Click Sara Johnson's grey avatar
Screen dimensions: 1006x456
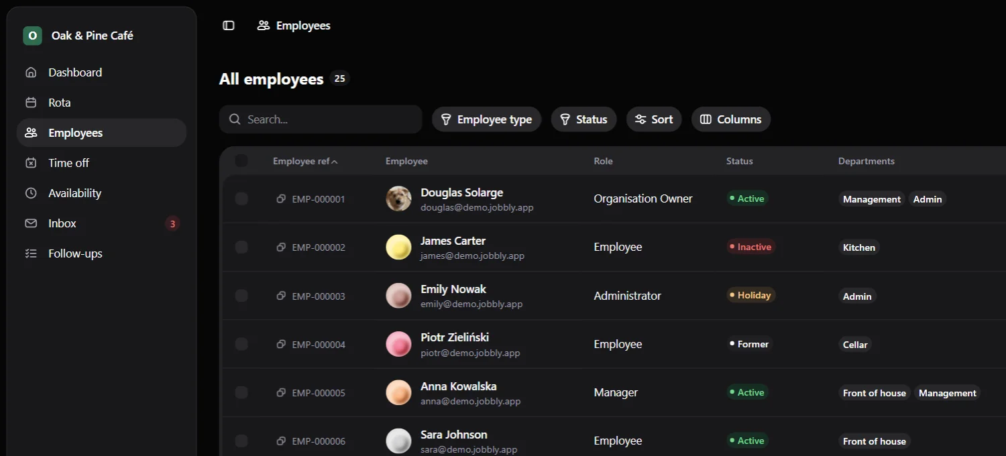[x=398, y=441]
